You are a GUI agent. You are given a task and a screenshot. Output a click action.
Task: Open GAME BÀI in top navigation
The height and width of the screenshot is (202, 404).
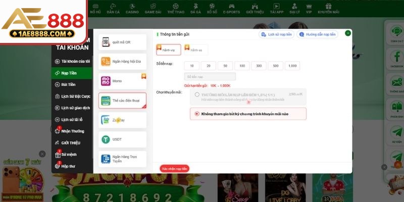tap(153, 9)
